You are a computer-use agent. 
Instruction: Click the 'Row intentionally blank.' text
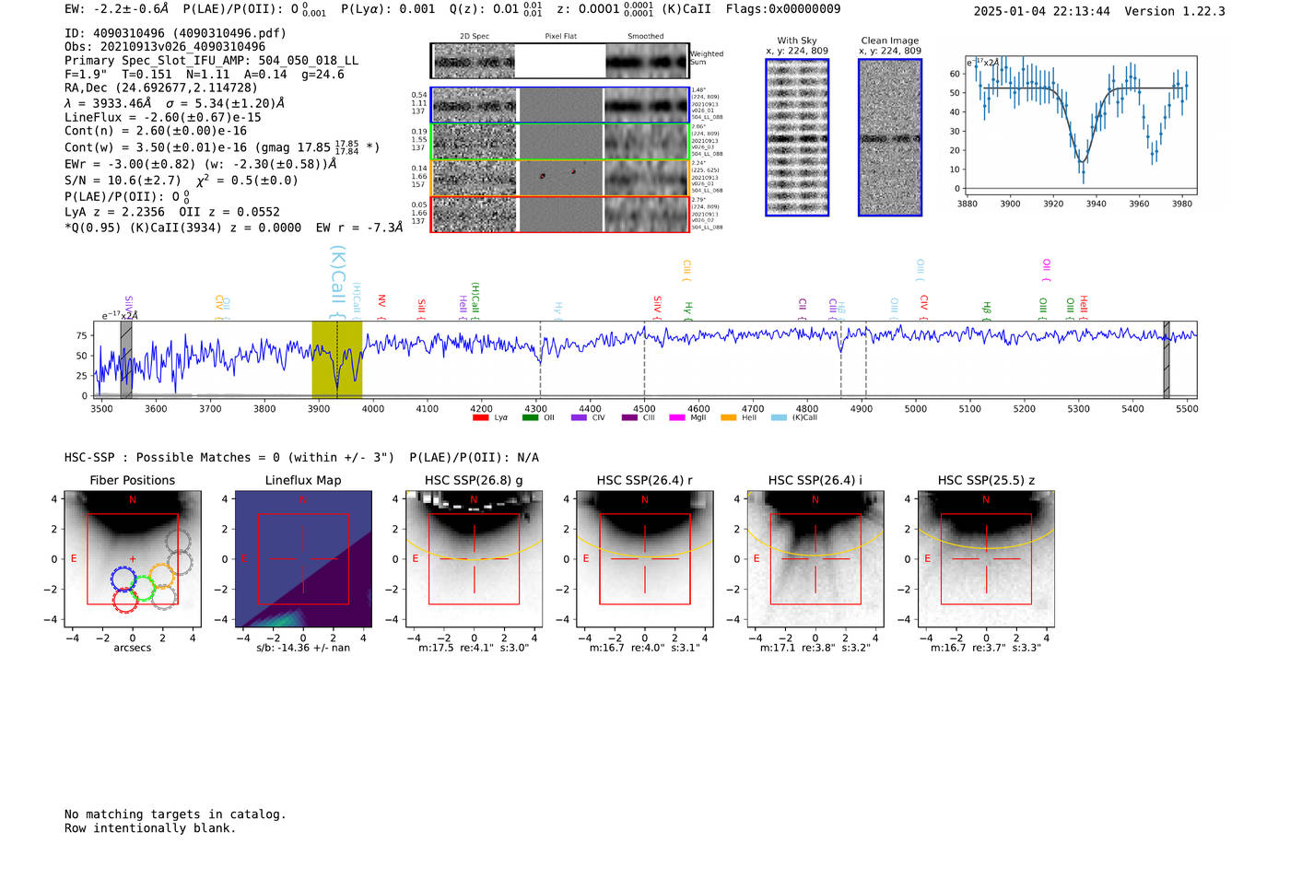150,828
